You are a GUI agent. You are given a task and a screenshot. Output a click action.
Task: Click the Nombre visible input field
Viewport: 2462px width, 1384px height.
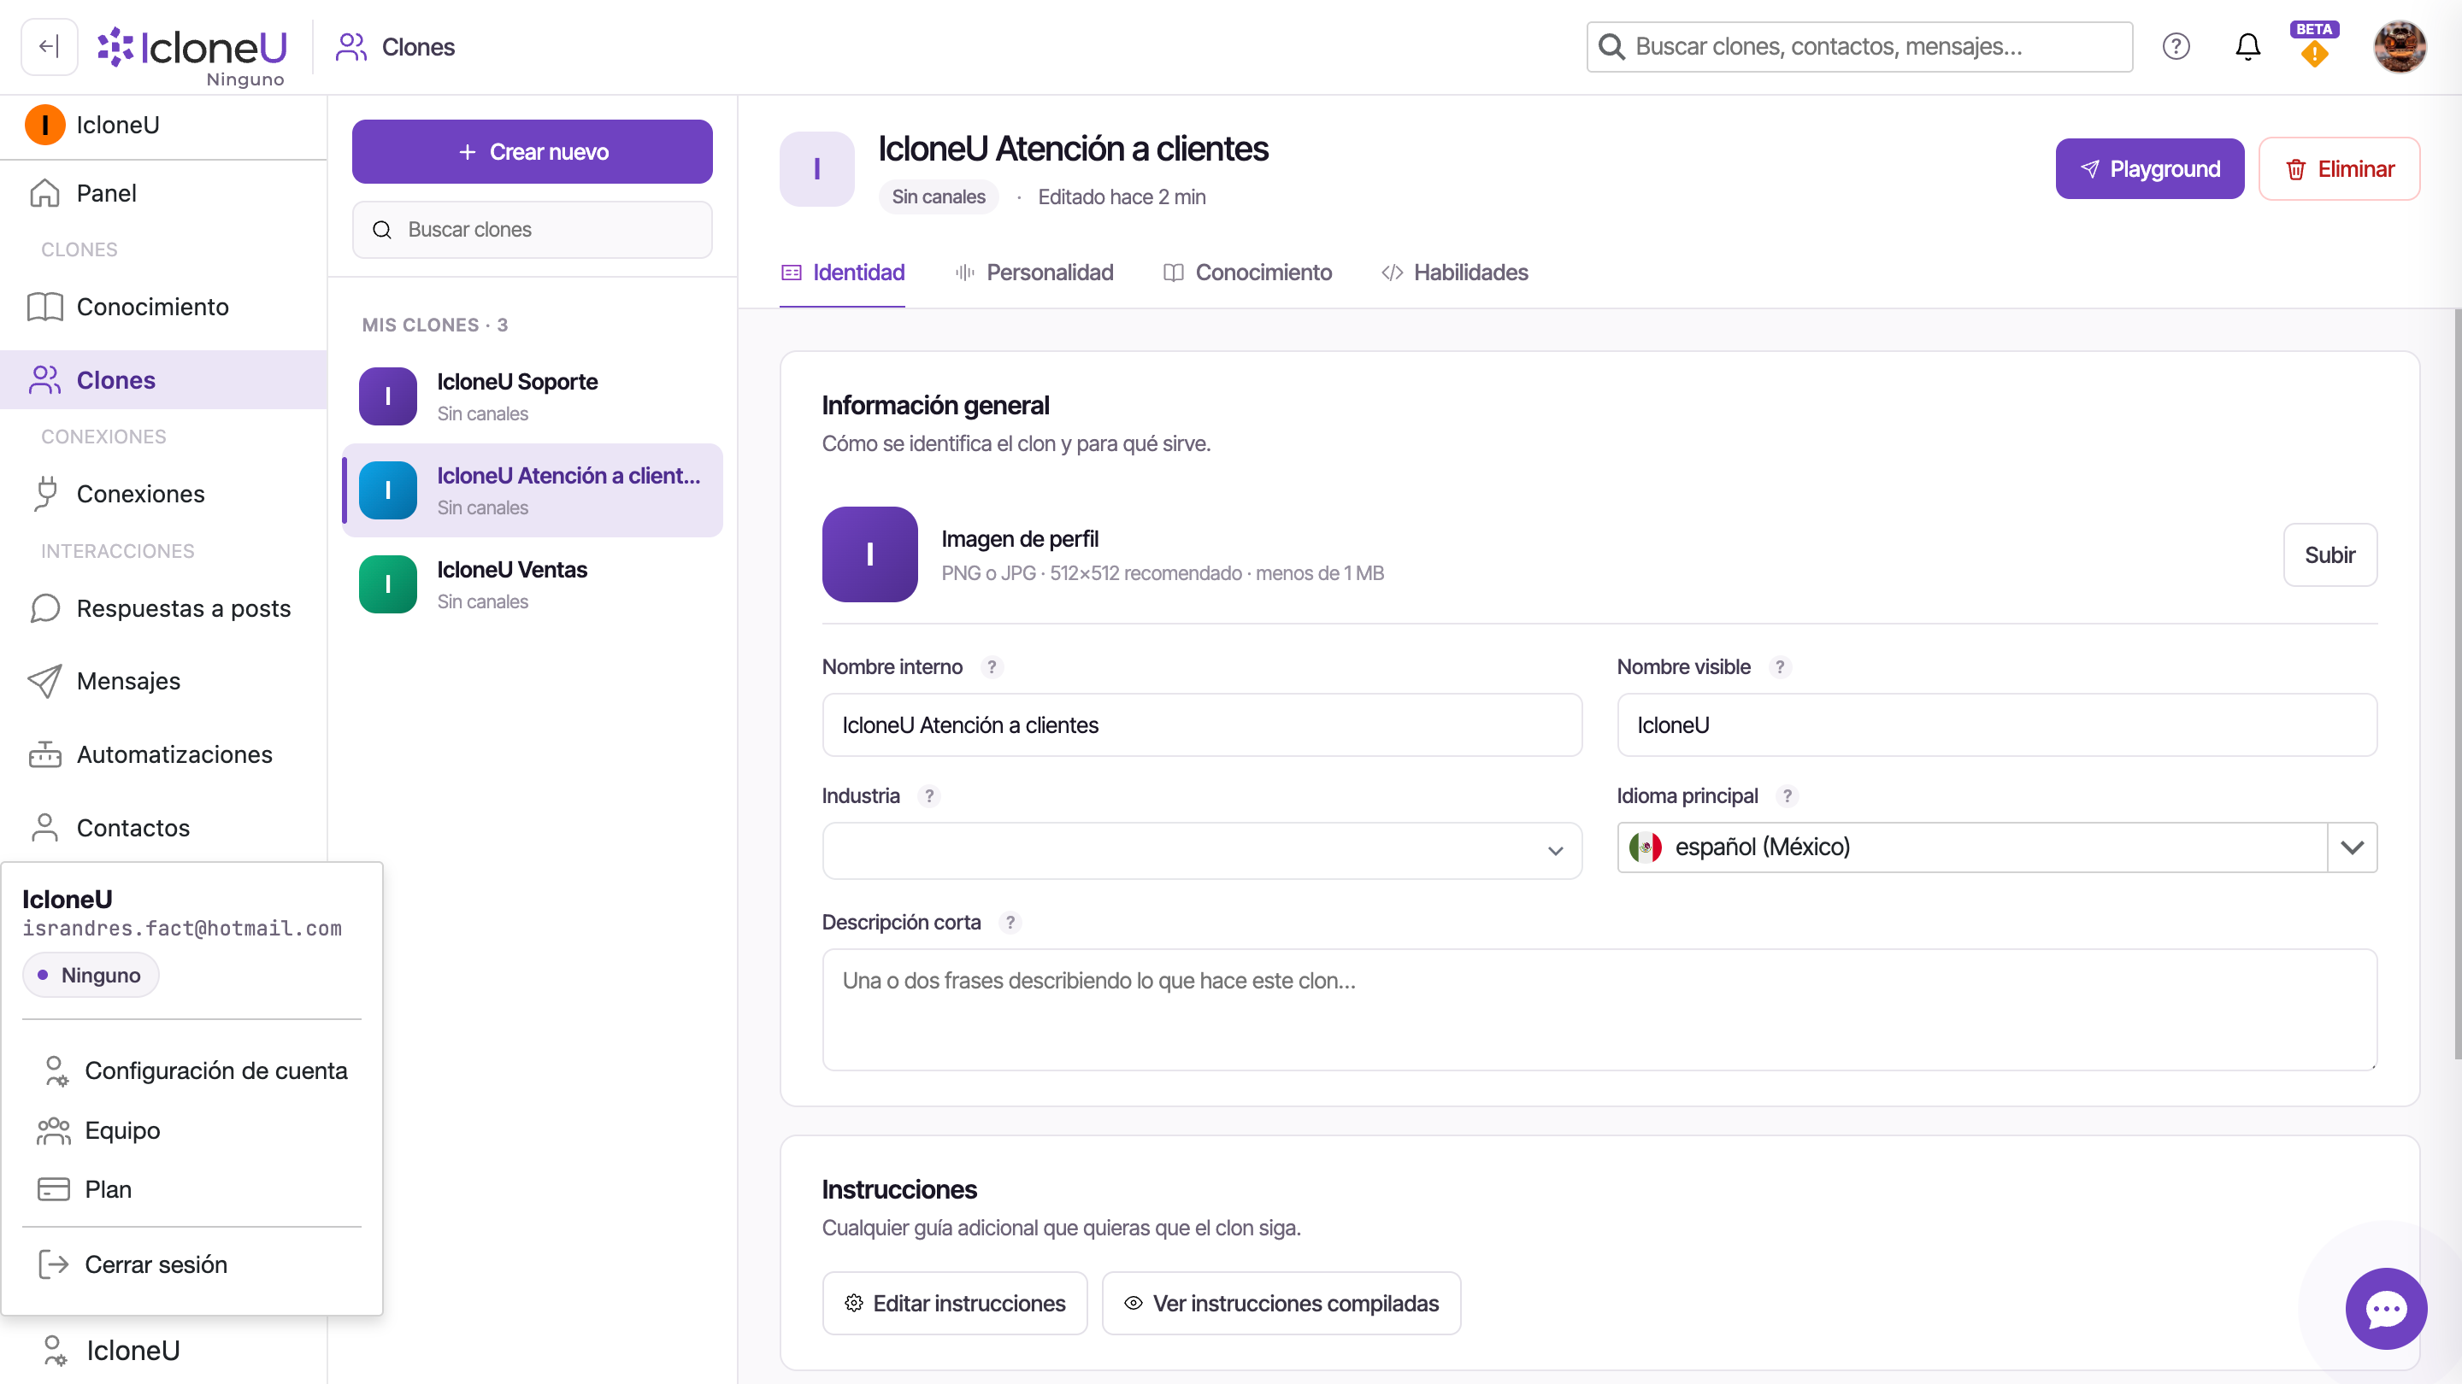1997,725
